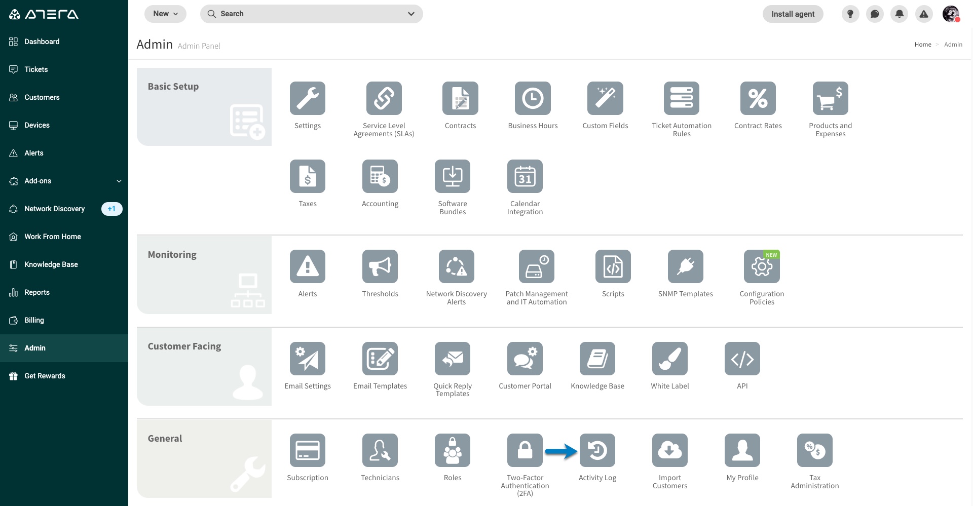Image resolution: width=973 pixels, height=506 pixels.
Task: Open the user avatar menu
Action: click(951, 14)
